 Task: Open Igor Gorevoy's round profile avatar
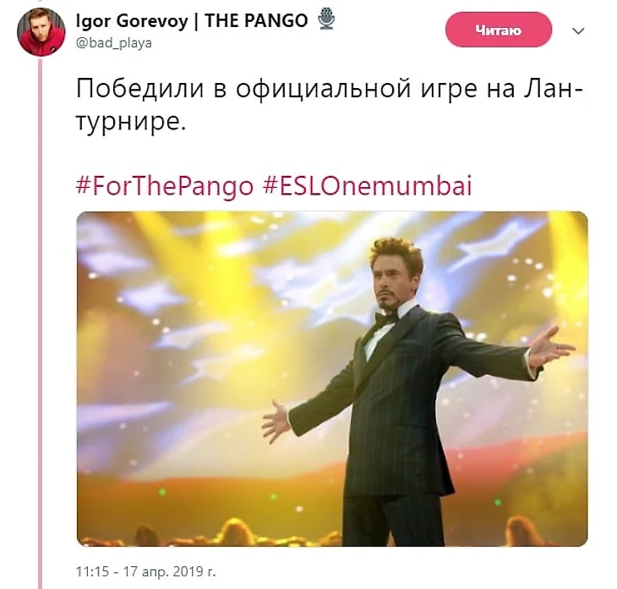(x=41, y=31)
